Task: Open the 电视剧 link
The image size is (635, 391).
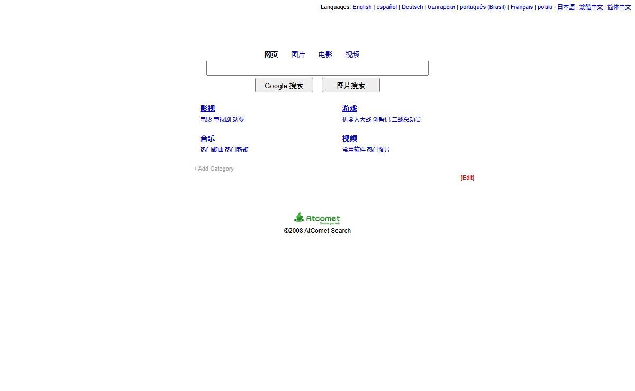Action: (x=222, y=119)
